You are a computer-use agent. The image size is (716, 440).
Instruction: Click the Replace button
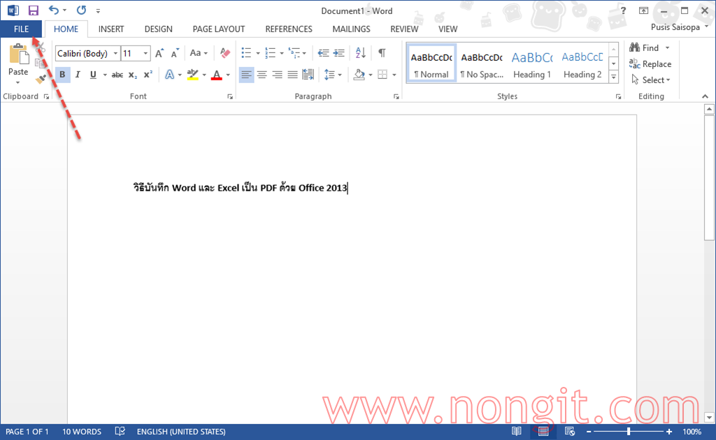click(x=650, y=64)
